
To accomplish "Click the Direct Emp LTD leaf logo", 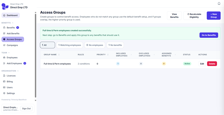I will pos(5,6).
